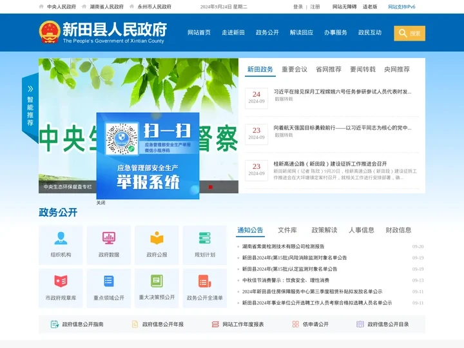Click the 24 2024-09 date box
The height and width of the screenshot is (348, 464).
[256, 98]
